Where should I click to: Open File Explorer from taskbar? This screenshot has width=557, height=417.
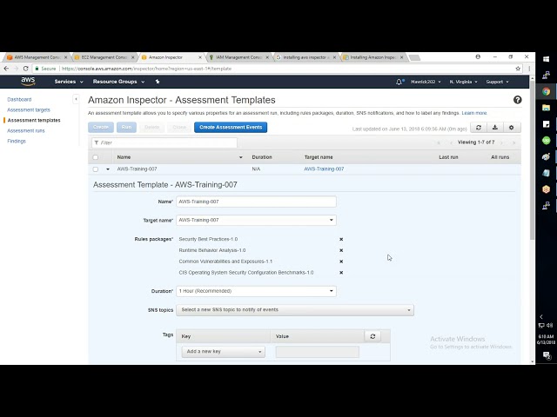[x=546, y=108]
